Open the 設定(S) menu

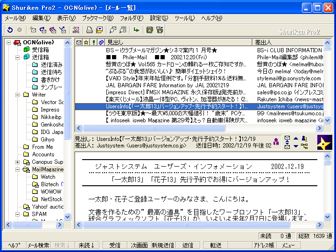pyautogui.click(x=159, y=18)
